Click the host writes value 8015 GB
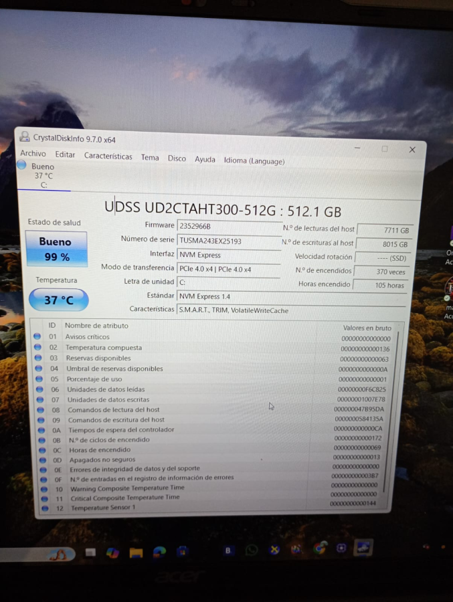Image resolution: width=453 pixels, height=602 pixels. click(x=383, y=244)
